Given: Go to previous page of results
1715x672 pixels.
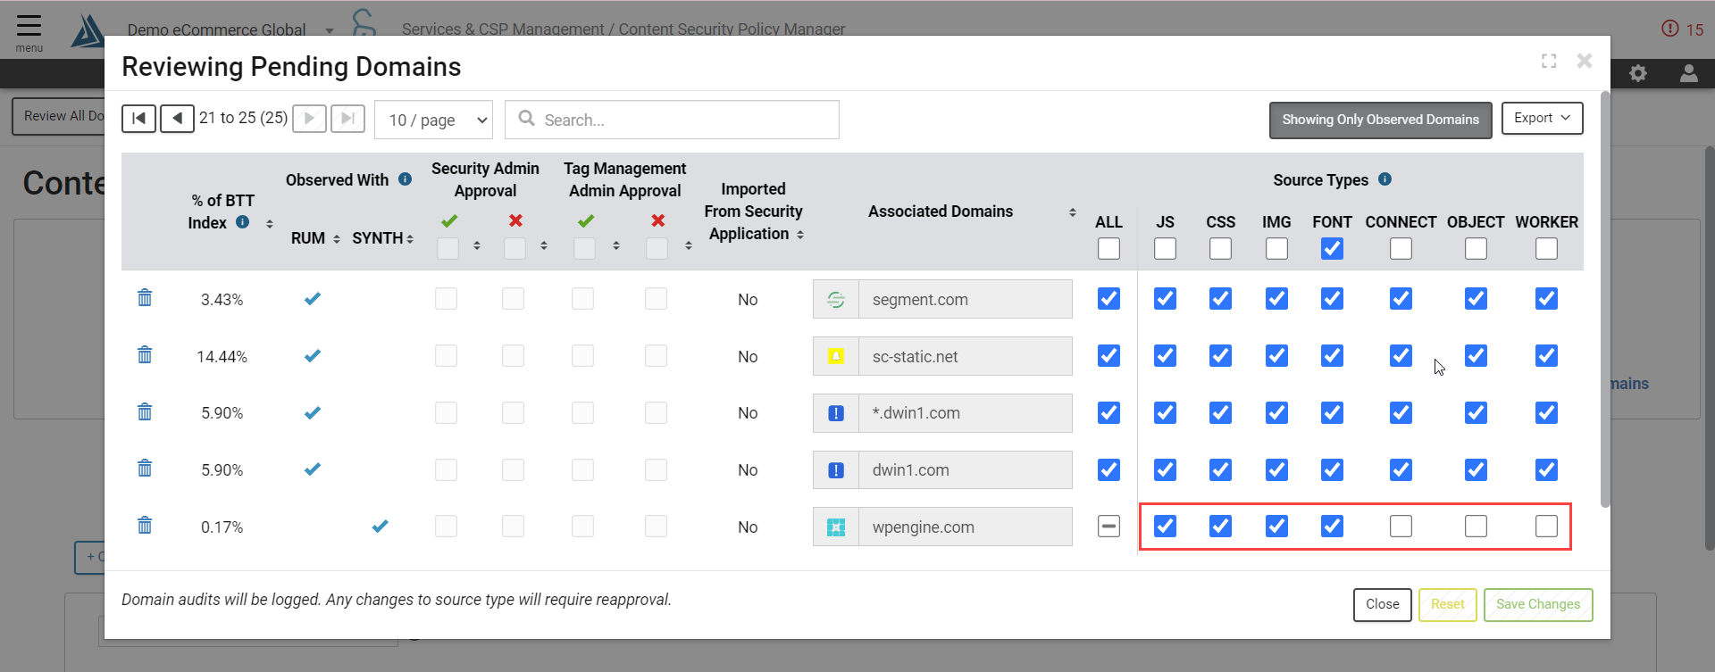Looking at the screenshot, I should pyautogui.click(x=177, y=118).
